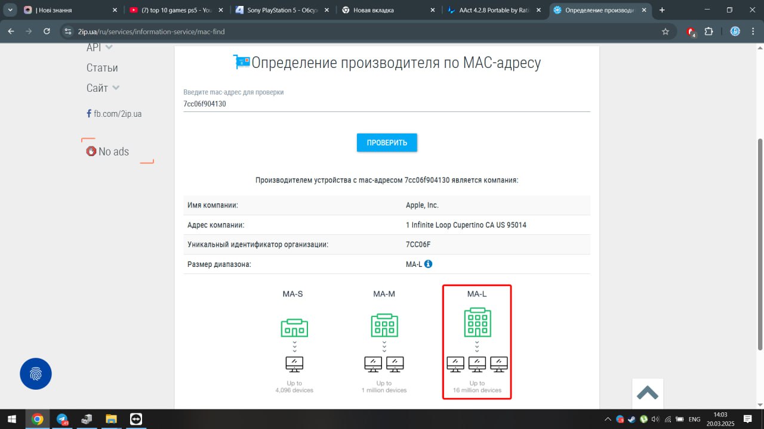Click the Wi-Fi network tray icon
The height and width of the screenshot is (429, 764).
tap(668, 419)
